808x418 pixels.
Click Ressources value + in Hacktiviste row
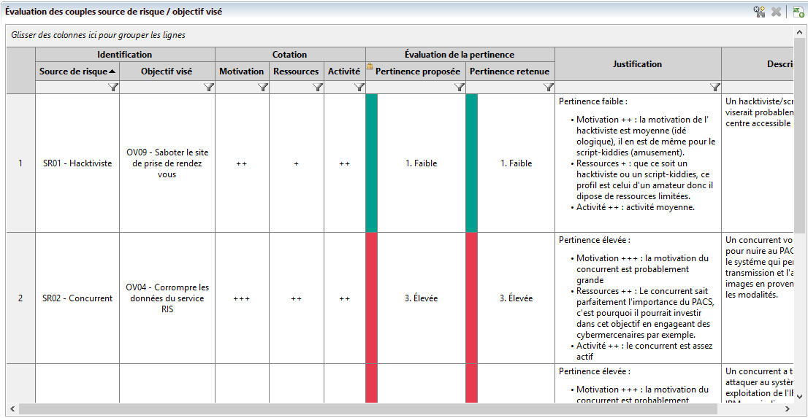(x=297, y=163)
